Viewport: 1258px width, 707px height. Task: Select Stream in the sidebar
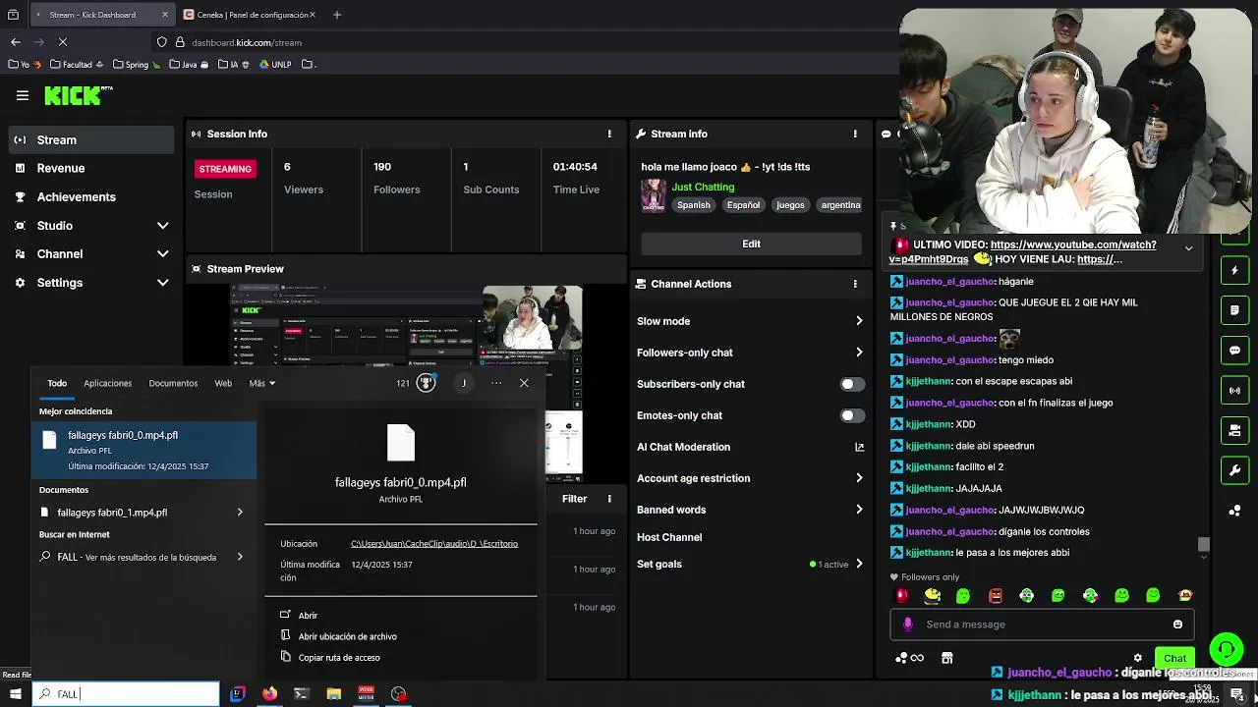point(92,139)
